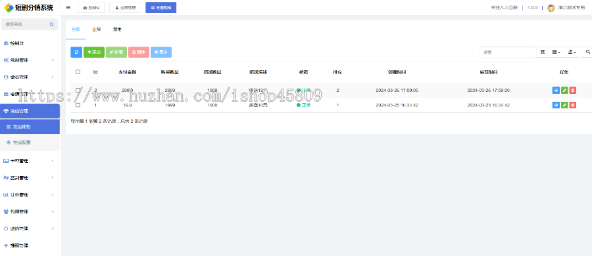The width and height of the screenshot is (592, 256).
Task: Click the 正常 status of row Id 2
Action: point(303,90)
